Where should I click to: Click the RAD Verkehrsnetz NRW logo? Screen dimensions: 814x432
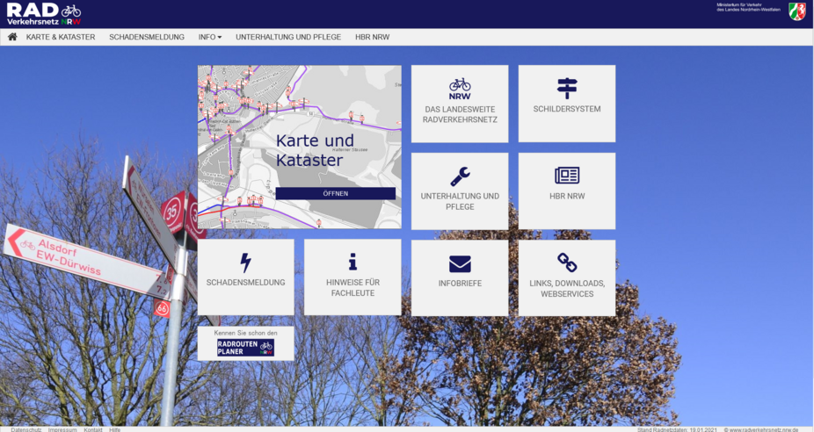[x=44, y=14]
